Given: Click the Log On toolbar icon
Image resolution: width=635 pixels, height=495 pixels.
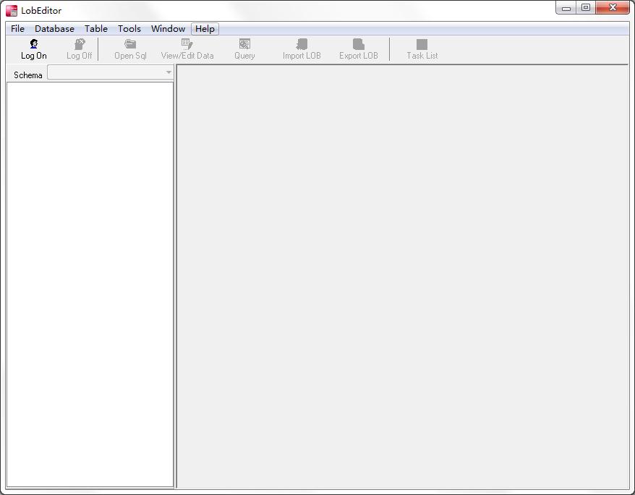Looking at the screenshot, I should point(34,45).
